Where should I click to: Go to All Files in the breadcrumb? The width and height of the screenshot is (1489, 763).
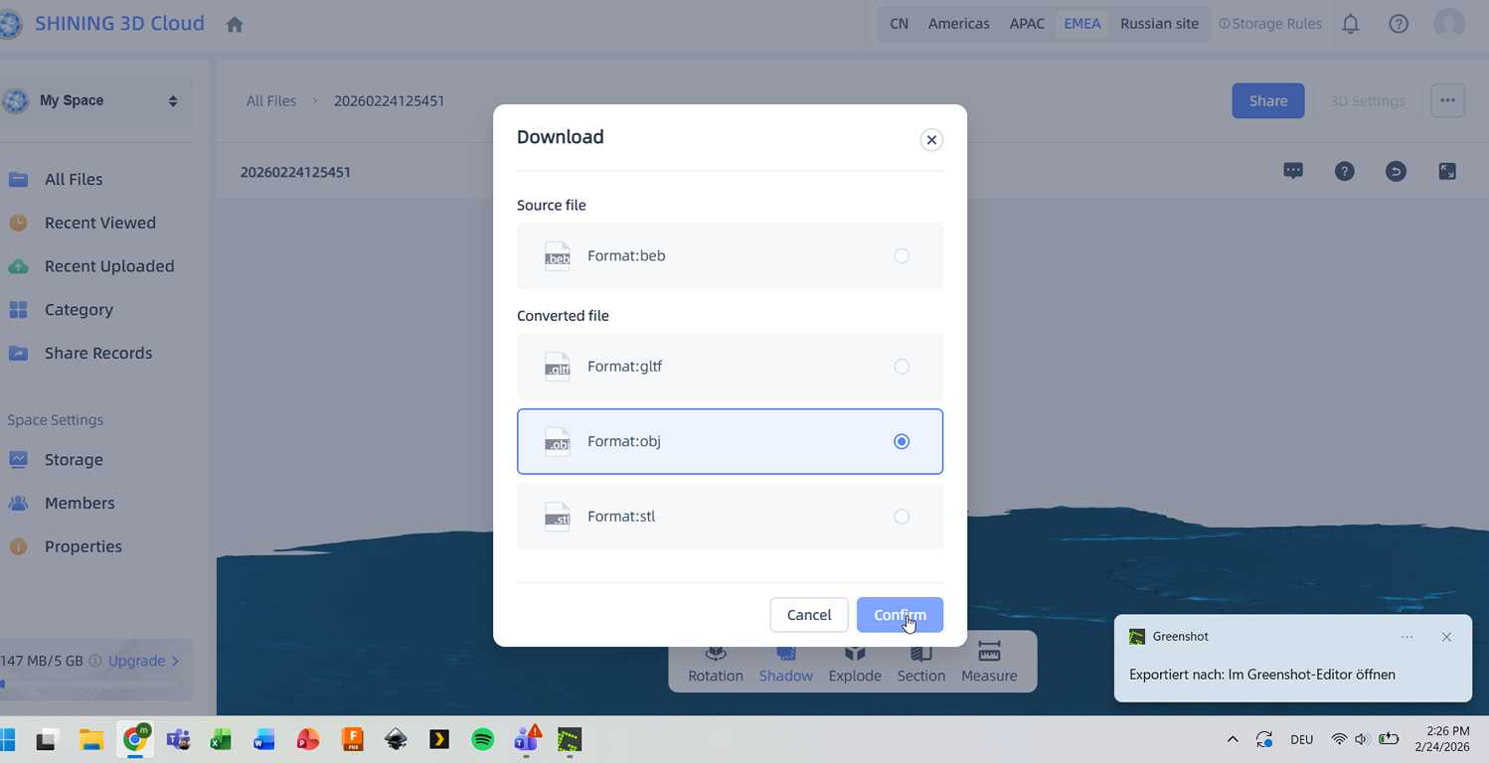point(271,100)
